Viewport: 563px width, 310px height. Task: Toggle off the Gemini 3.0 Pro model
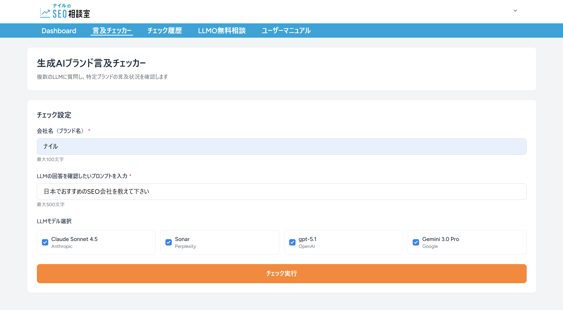(x=416, y=242)
